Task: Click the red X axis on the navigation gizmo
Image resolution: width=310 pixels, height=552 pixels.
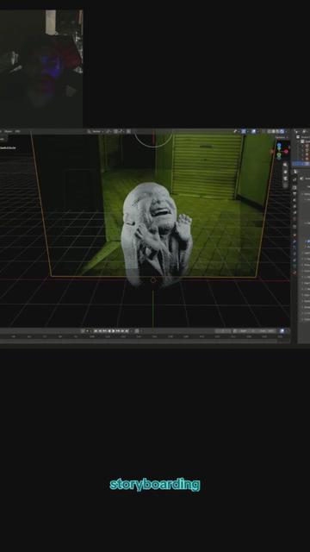Action: pyautogui.click(x=286, y=152)
